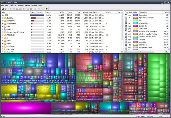This screenshot has width=171, height=118.
Task: Click the Zoom In magnifier icon
Action: click(x=39, y=9)
